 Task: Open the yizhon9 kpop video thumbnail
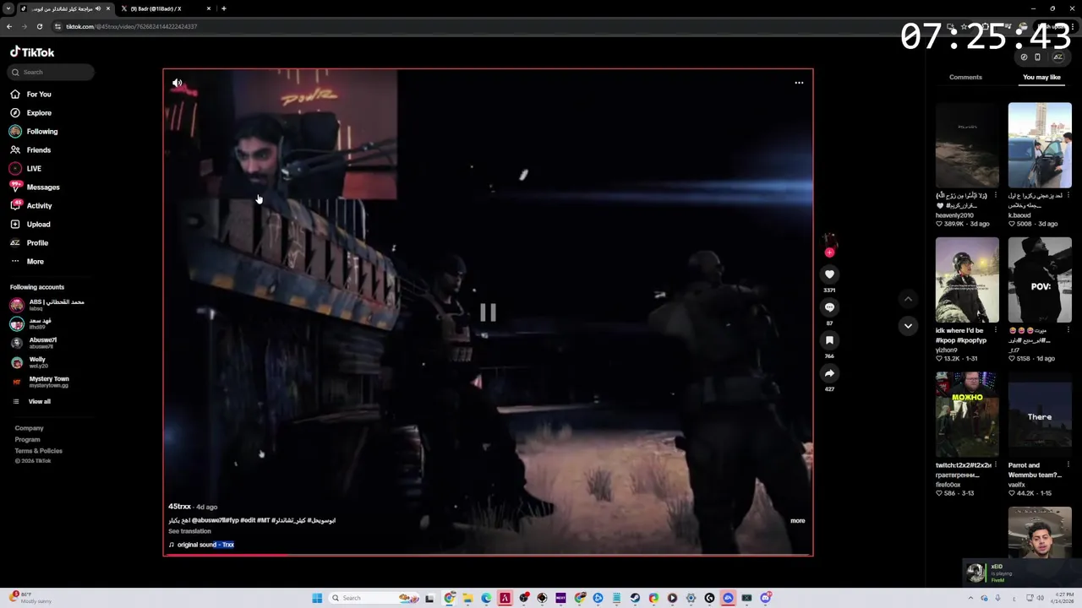click(x=967, y=280)
